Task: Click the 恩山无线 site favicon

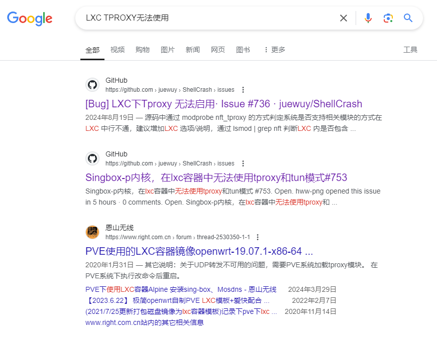Action: point(92,232)
